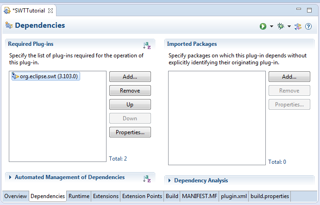Click the Down button in Required Plug-ins

point(130,118)
